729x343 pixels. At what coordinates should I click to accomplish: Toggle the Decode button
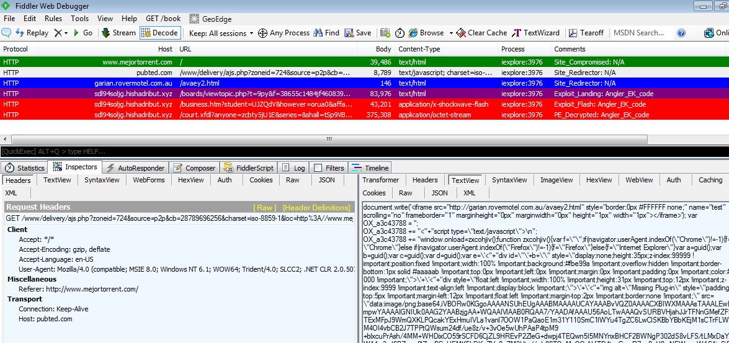tap(159, 33)
